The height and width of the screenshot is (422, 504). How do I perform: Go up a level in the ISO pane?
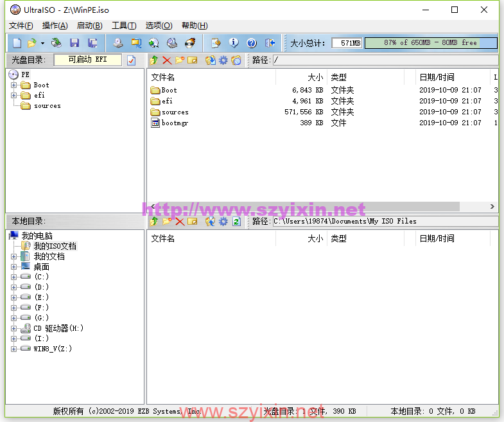154,60
